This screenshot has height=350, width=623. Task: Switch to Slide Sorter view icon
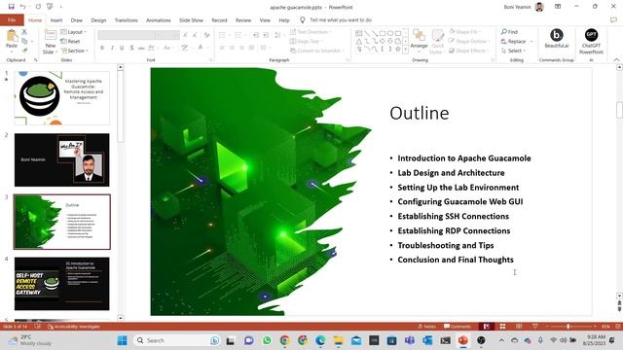click(x=502, y=327)
